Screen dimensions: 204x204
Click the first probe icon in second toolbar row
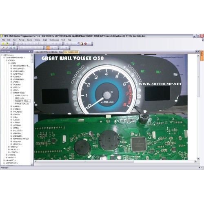(3, 48)
